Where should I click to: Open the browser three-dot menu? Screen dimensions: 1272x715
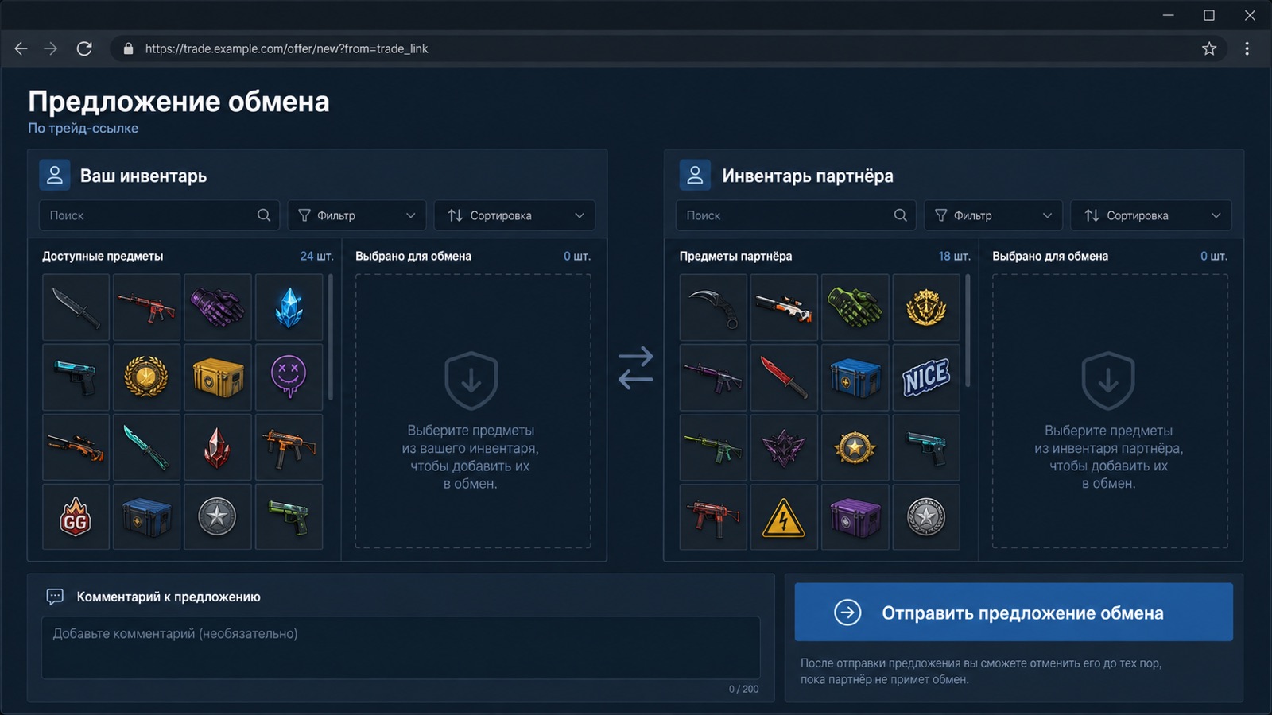pyautogui.click(x=1247, y=48)
